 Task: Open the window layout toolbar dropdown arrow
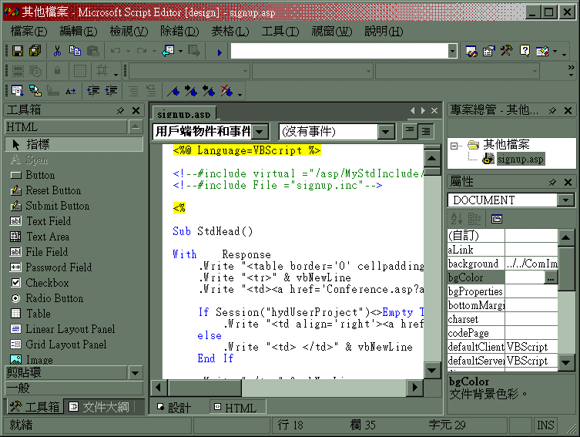tap(555, 52)
